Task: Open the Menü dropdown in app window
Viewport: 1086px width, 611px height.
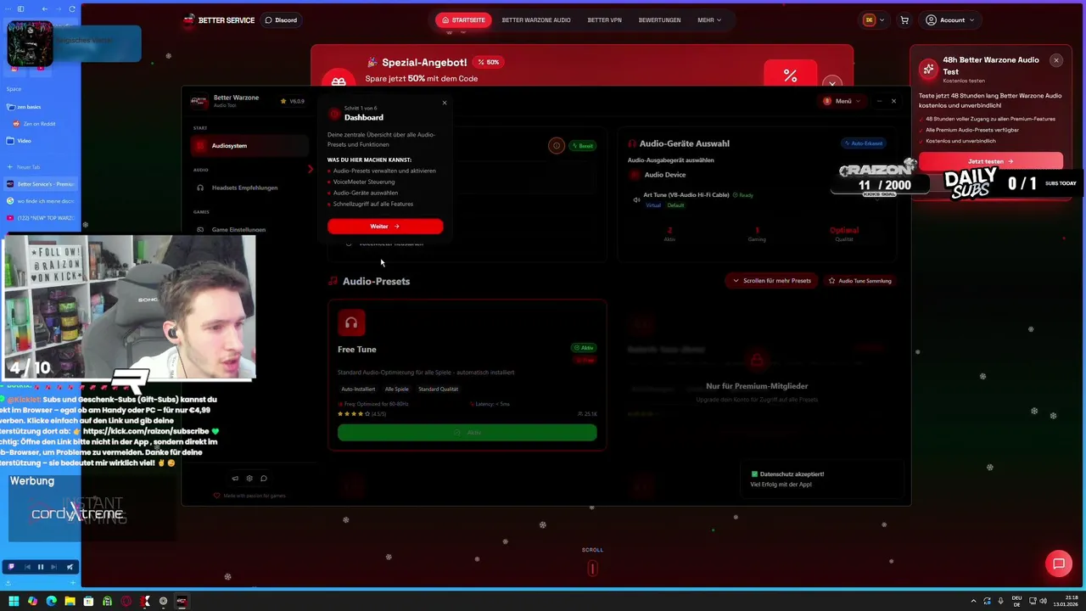Action: pos(842,101)
